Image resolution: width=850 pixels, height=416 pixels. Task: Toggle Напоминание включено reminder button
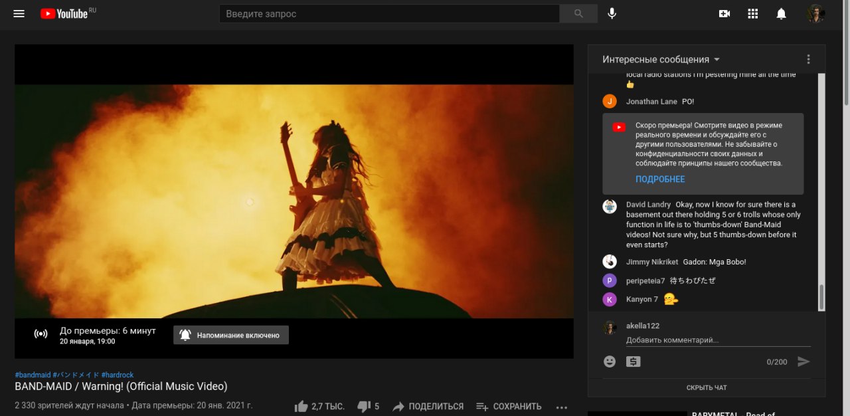point(231,335)
